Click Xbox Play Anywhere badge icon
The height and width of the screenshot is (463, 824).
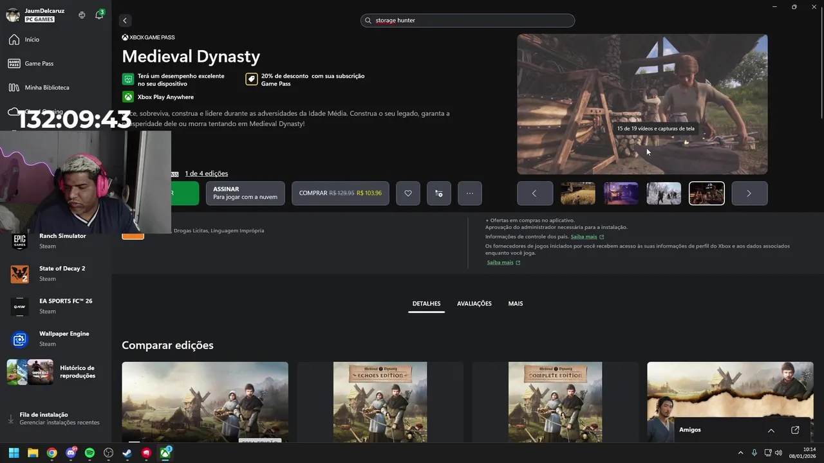128,97
